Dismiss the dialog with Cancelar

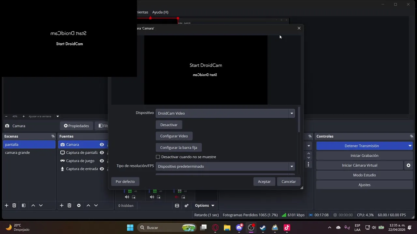click(x=289, y=182)
